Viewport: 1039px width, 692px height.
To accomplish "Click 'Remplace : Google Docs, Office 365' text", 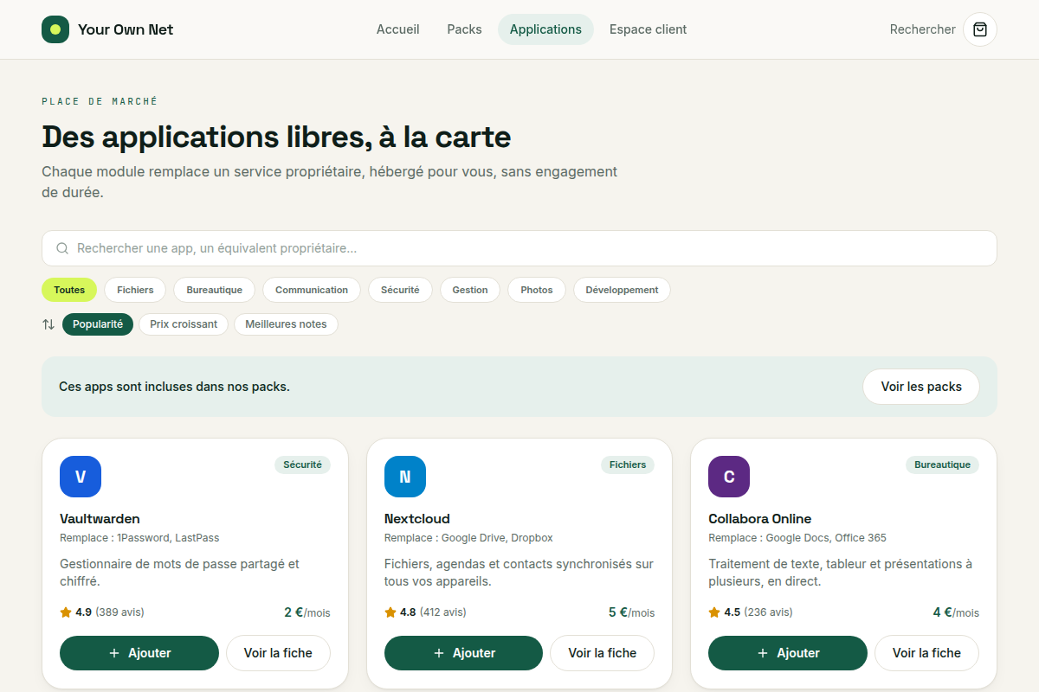I will coord(797,538).
